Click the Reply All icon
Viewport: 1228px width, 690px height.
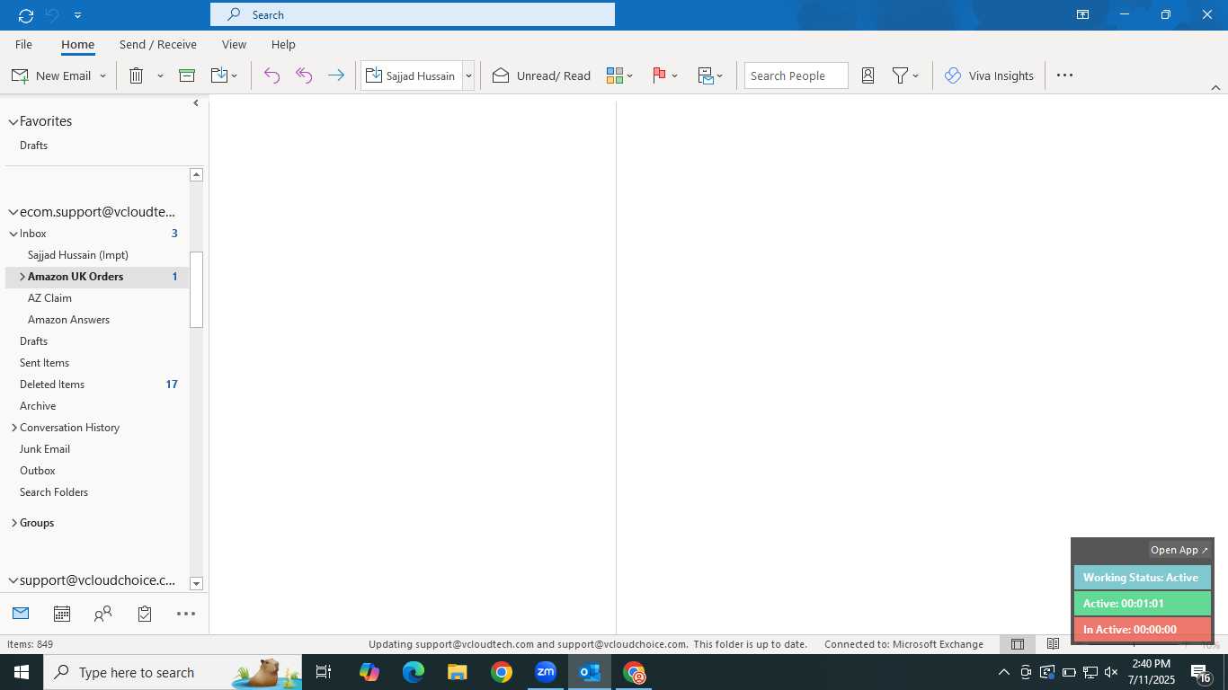pyautogui.click(x=304, y=75)
